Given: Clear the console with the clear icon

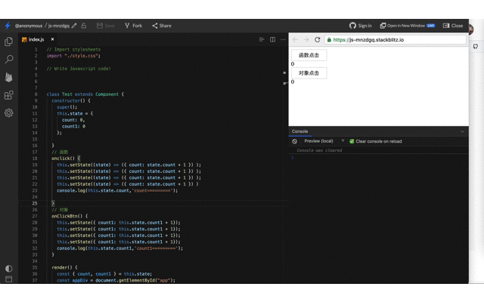Looking at the screenshot, I should pyautogui.click(x=294, y=141).
